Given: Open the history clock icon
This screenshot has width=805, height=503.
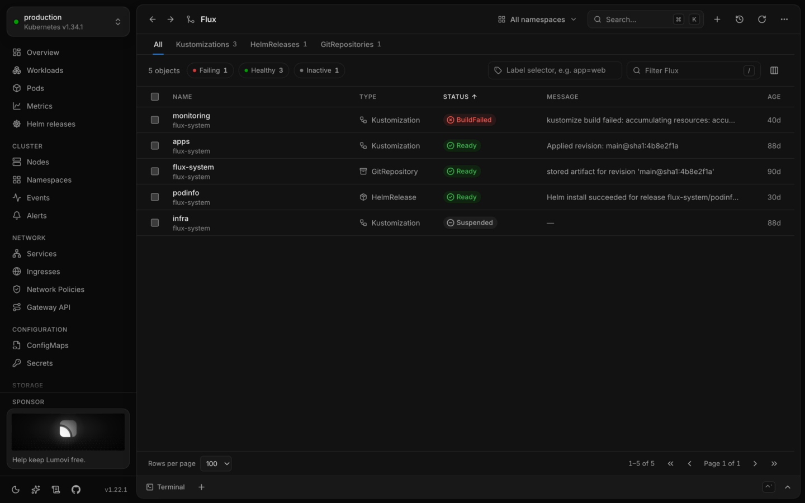Looking at the screenshot, I should pyautogui.click(x=740, y=20).
